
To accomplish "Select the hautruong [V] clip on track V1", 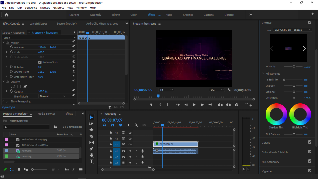I will [x=175, y=144].
